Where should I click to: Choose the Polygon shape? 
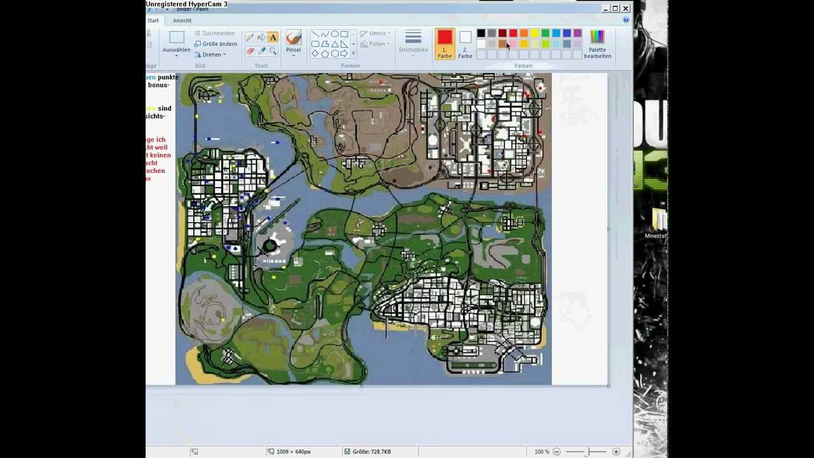point(325,44)
